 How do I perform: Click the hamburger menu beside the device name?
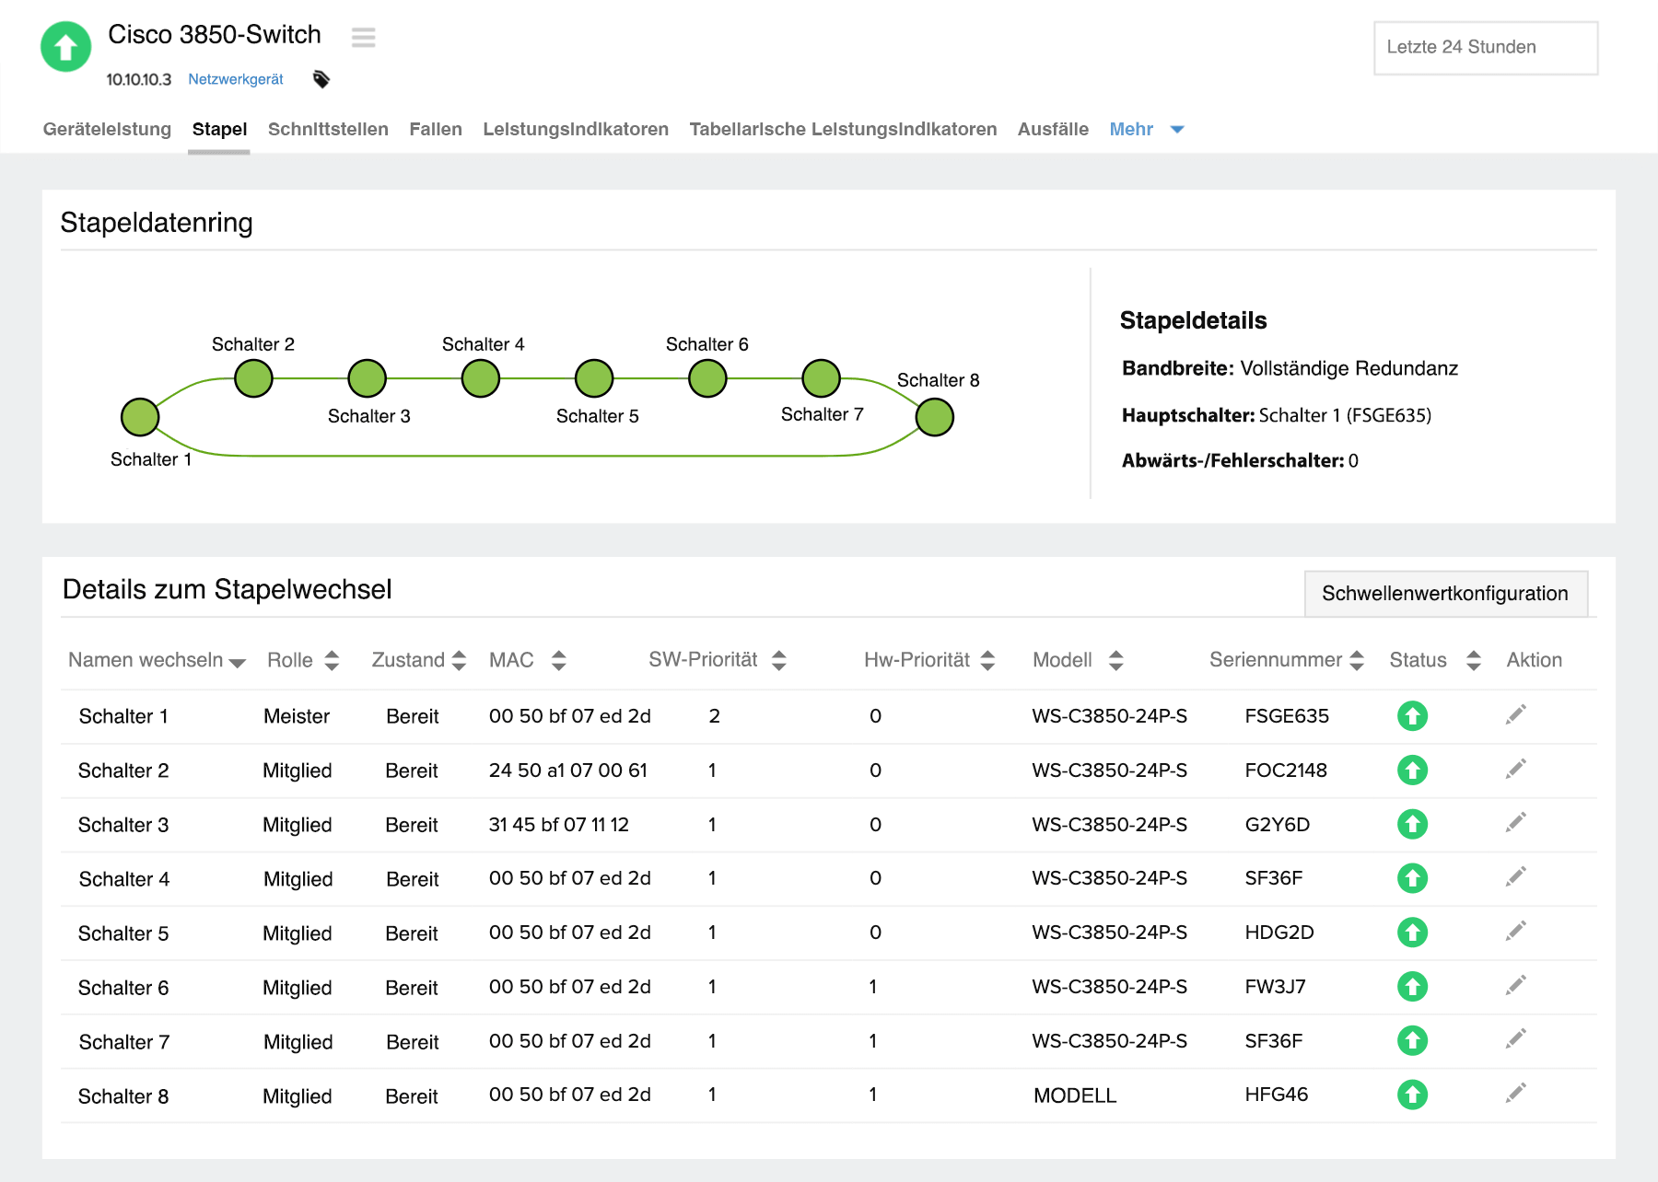pos(364,38)
